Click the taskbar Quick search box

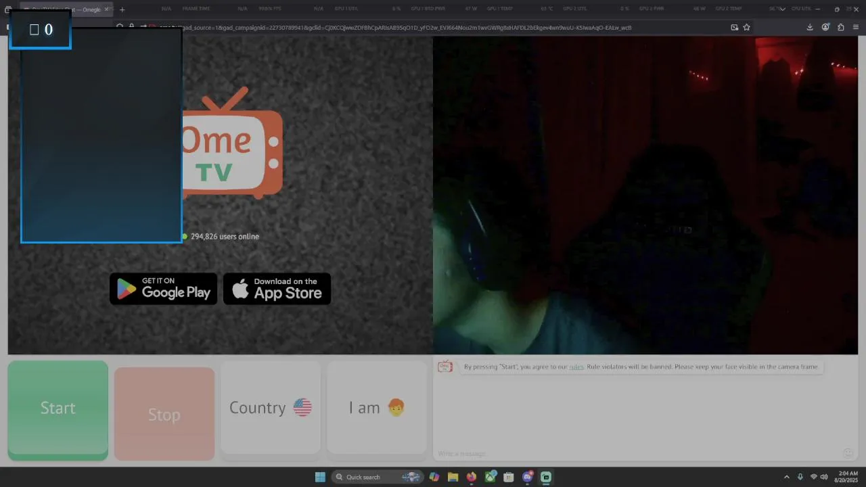click(x=378, y=477)
